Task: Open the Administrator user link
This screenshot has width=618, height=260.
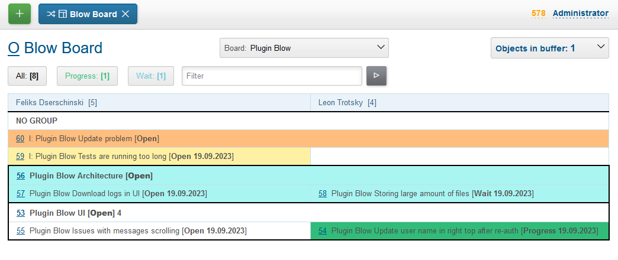Action: pyautogui.click(x=580, y=14)
